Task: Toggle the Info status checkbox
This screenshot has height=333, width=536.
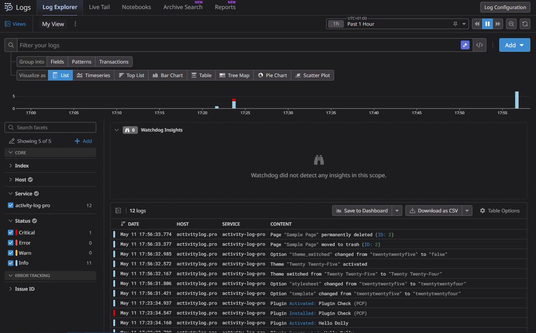Action: coord(11,263)
